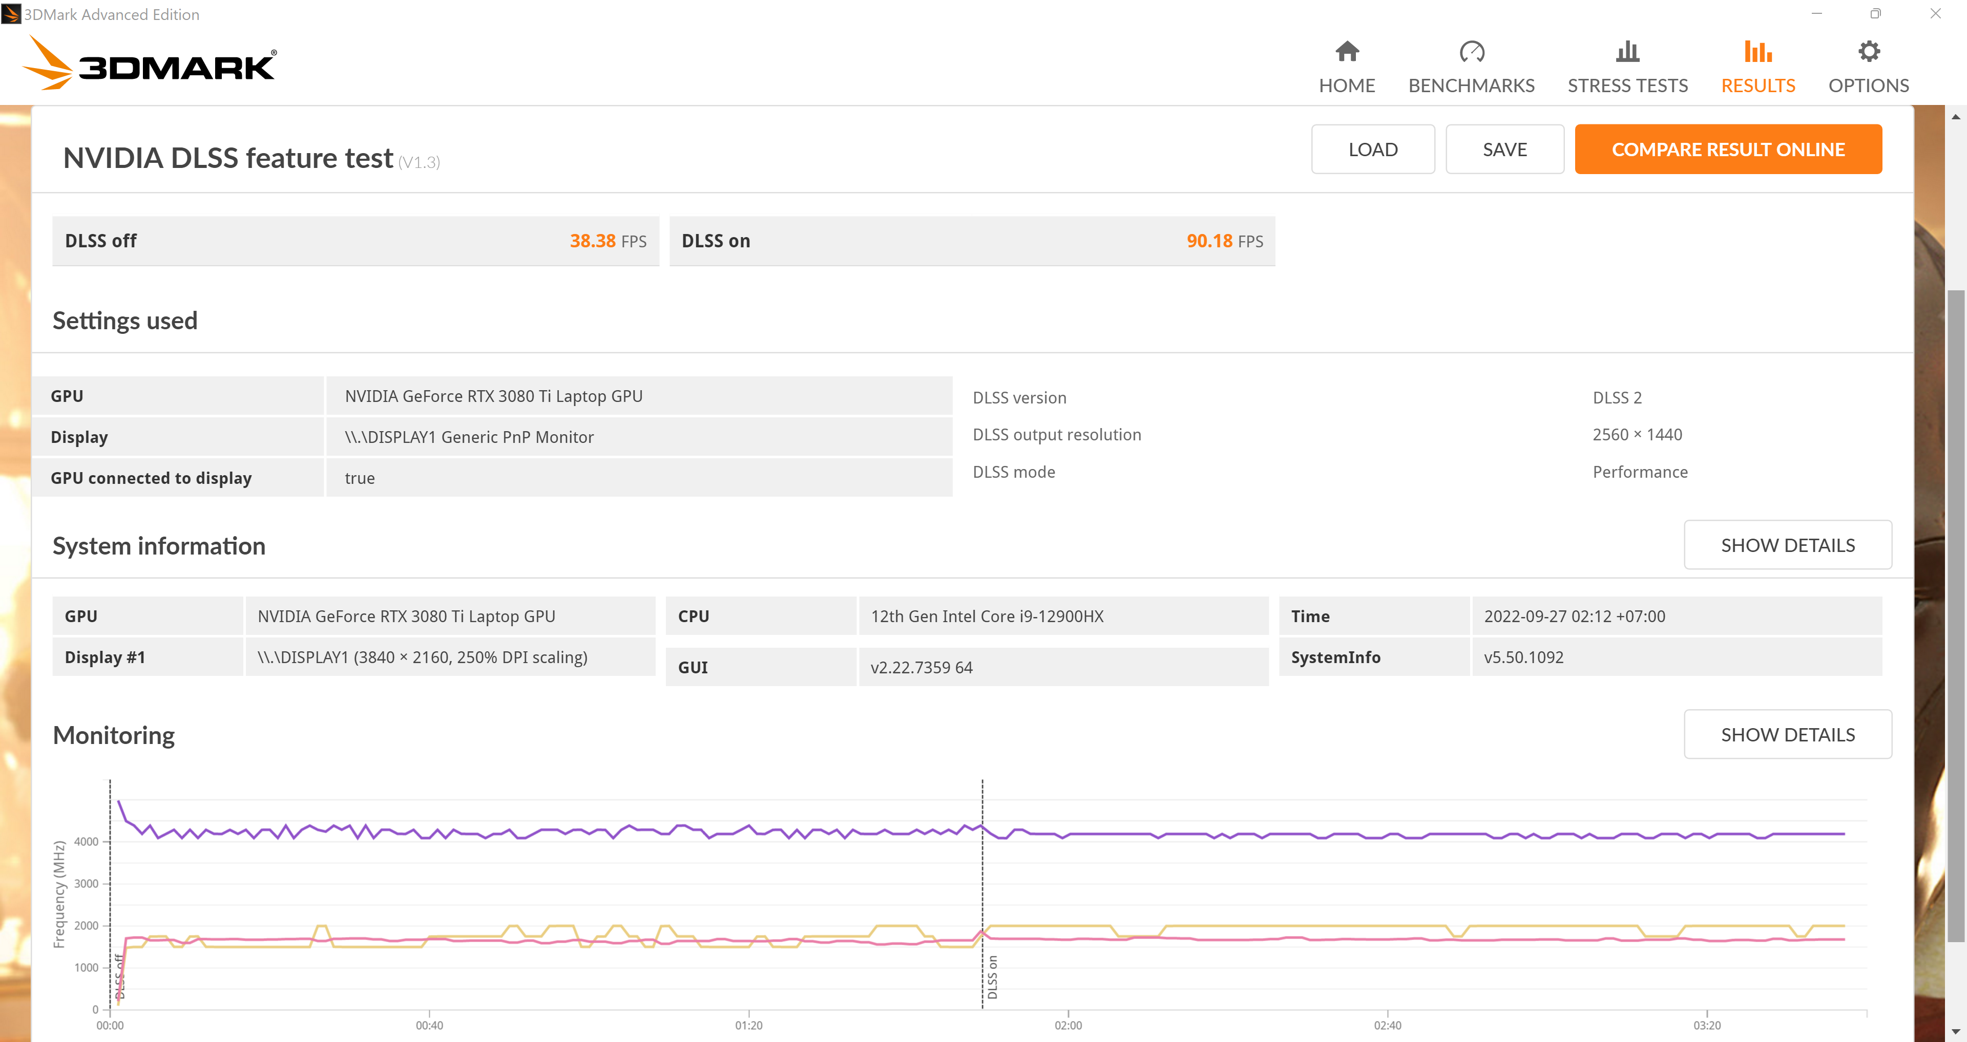Click the DLSS off marker in chart
The width and height of the screenshot is (1967, 1042).
click(x=120, y=975)
